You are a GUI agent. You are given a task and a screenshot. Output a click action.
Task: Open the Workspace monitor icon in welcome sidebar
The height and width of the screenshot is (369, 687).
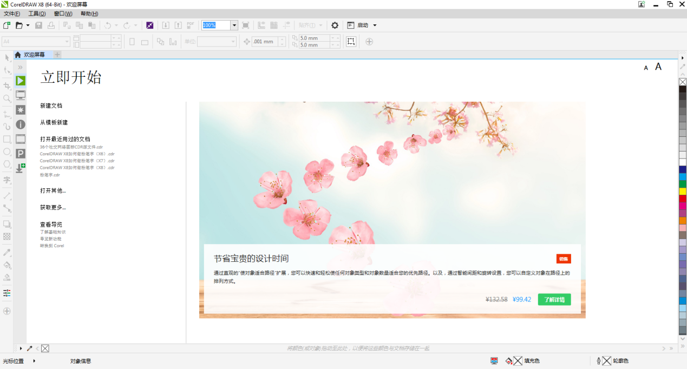tap(21, 95)
